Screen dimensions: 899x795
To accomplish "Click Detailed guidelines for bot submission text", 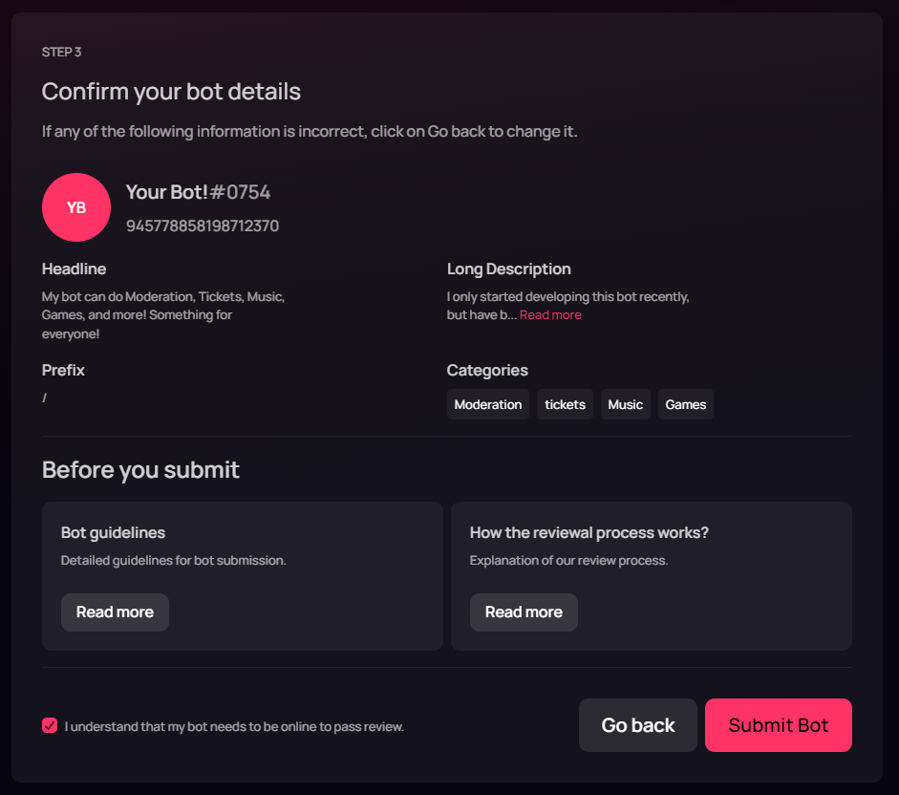I will click(173, 560).
